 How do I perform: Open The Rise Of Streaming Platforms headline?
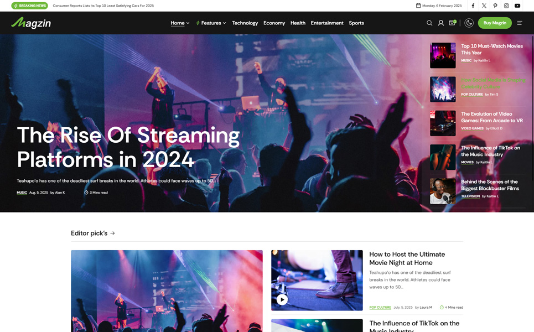(x=128, y=147)
